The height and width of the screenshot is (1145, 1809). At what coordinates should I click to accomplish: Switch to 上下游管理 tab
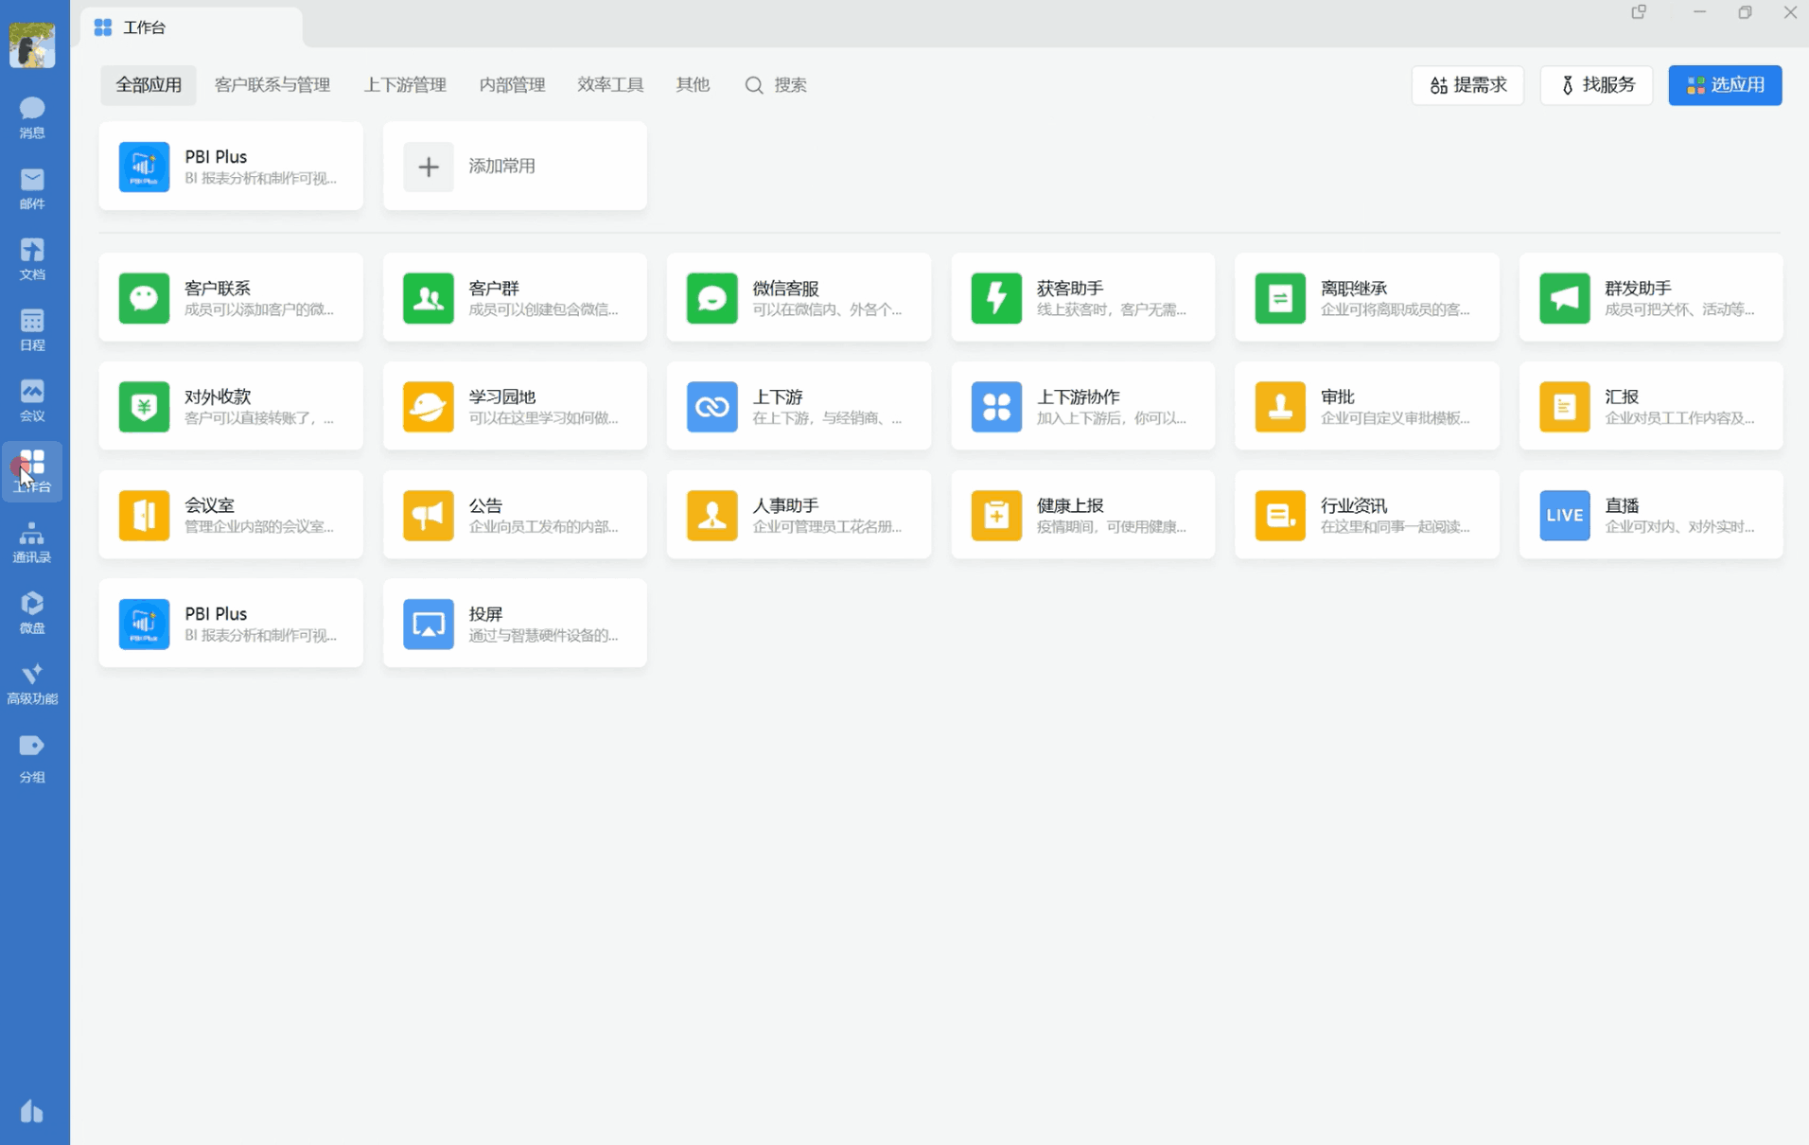pos(405,85)
